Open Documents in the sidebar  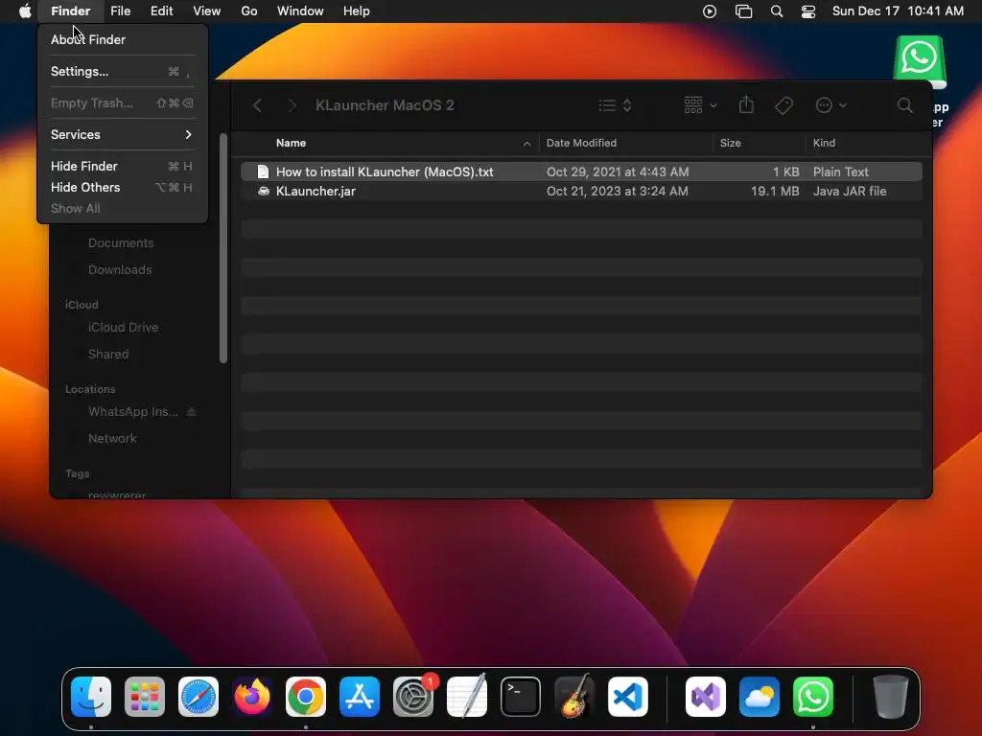click(121, 242)
